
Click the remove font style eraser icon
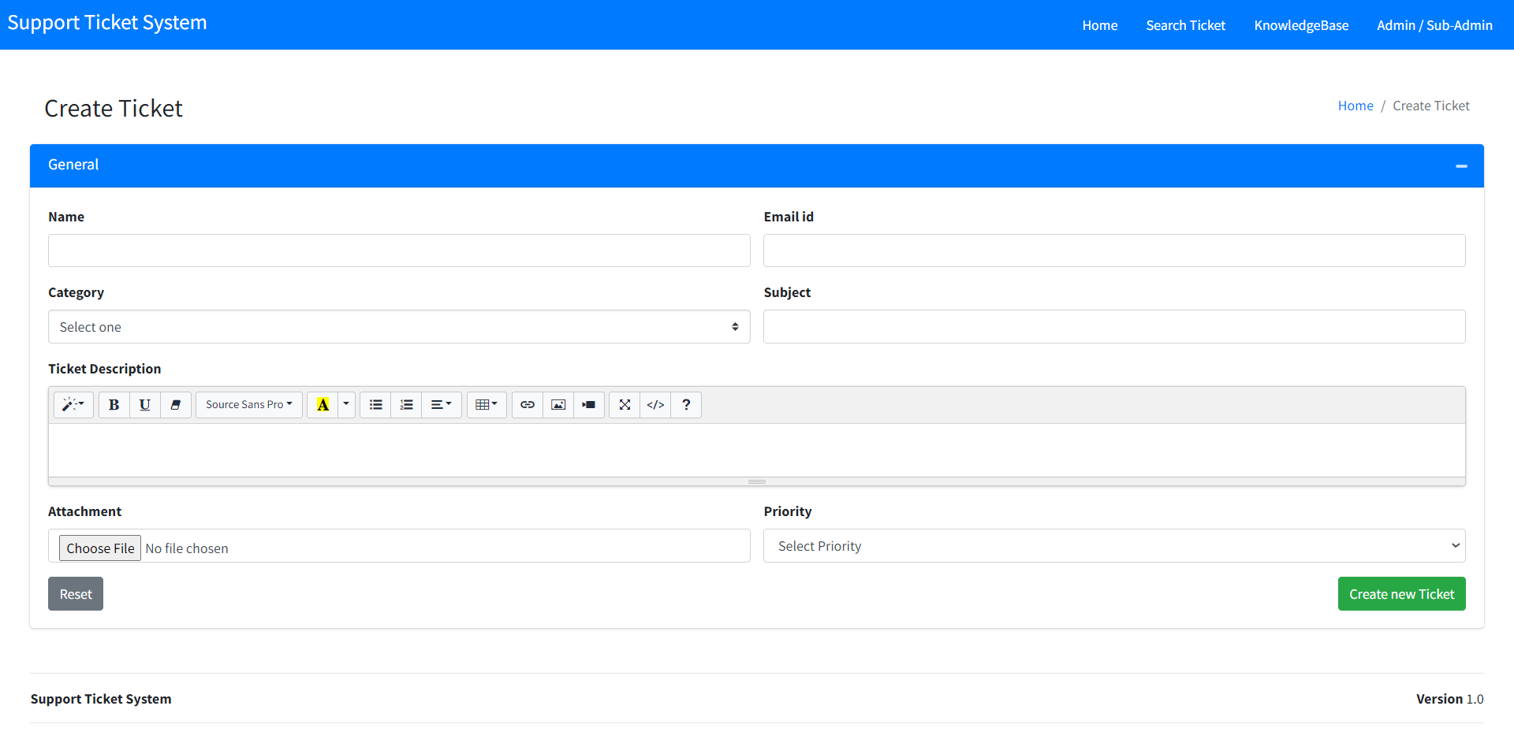pos(175,404)
